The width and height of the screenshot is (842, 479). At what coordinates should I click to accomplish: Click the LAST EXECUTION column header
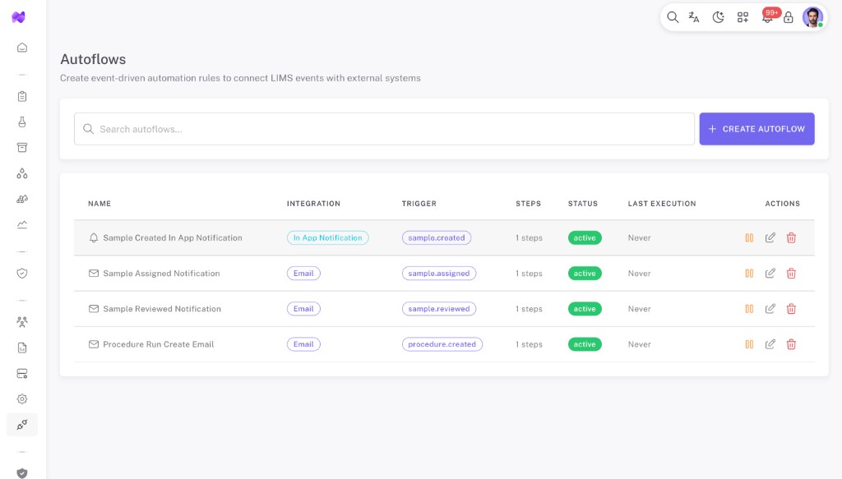tap(662, 203)
